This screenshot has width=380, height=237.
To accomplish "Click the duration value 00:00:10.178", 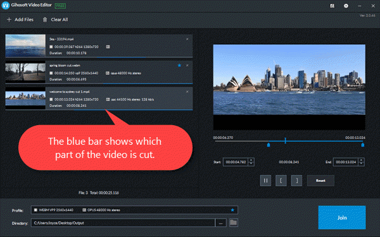I will tap(77, 53).
